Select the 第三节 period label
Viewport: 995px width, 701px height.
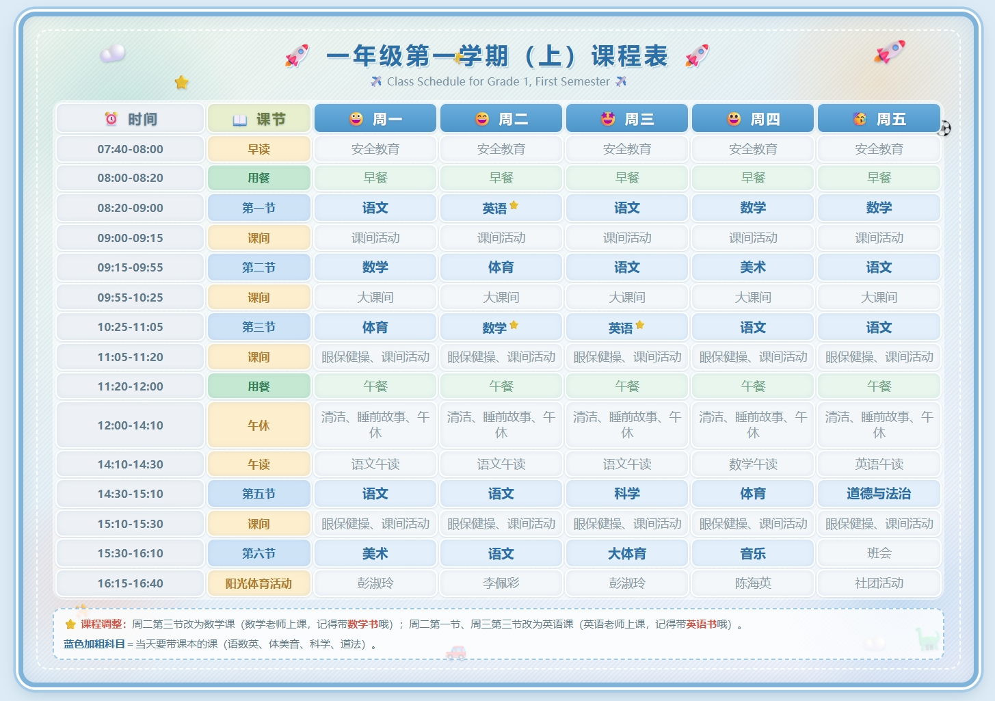(258, 327)
